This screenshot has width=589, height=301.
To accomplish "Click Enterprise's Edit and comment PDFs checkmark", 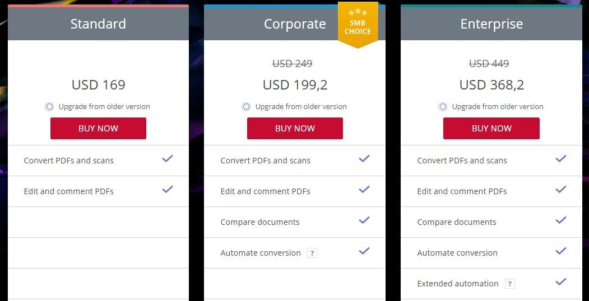I will click(x=561, y=189).
